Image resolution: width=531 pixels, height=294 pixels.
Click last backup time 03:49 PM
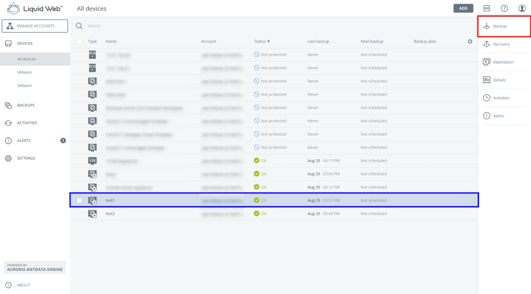331,214
